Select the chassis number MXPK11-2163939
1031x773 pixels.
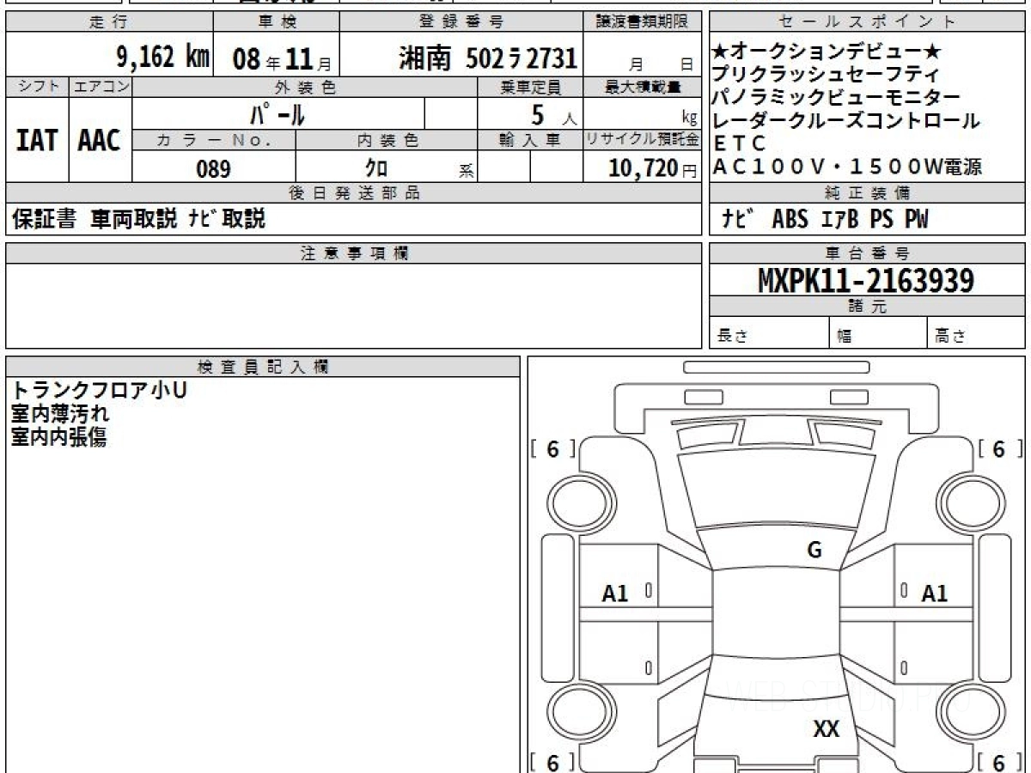pos(866,280)
